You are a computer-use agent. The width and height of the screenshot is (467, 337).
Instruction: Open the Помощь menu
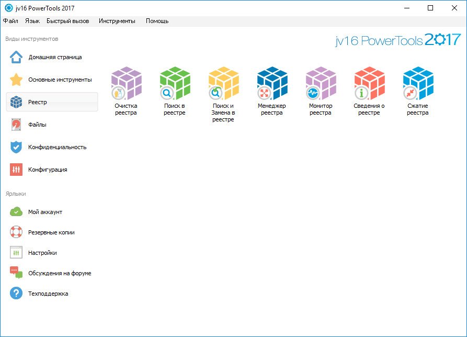[x=157, y=21]
